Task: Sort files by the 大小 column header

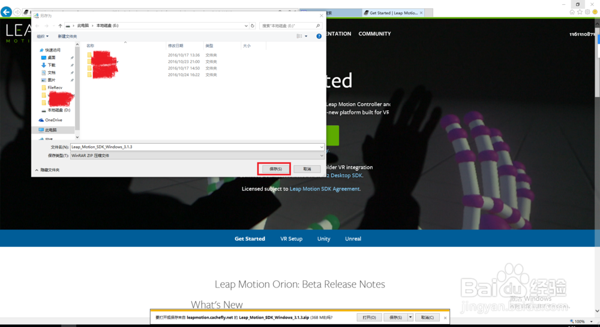Action: 247,46
